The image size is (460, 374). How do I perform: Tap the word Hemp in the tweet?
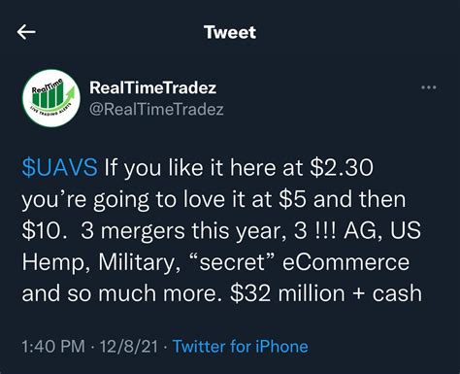[56, 263]
